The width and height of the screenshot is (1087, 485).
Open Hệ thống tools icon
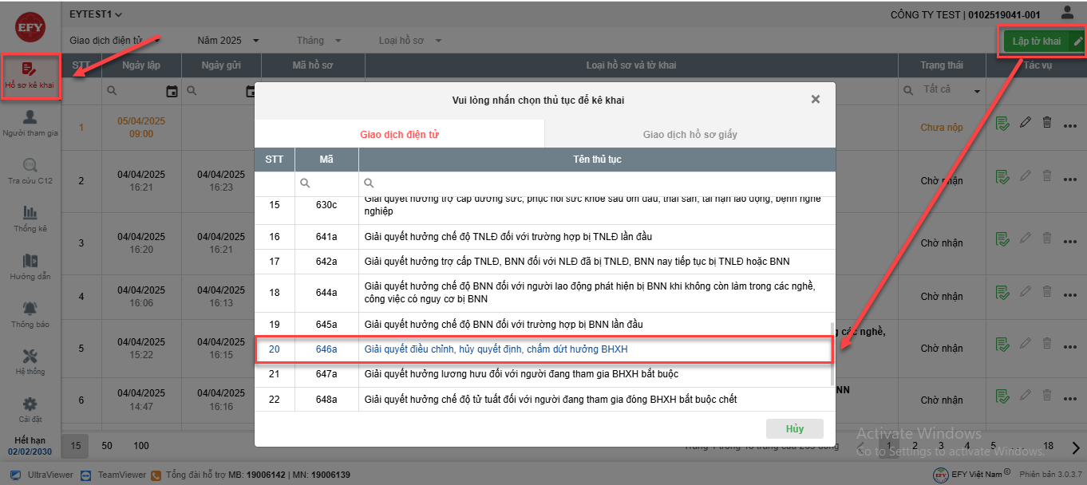click(30, 361)
